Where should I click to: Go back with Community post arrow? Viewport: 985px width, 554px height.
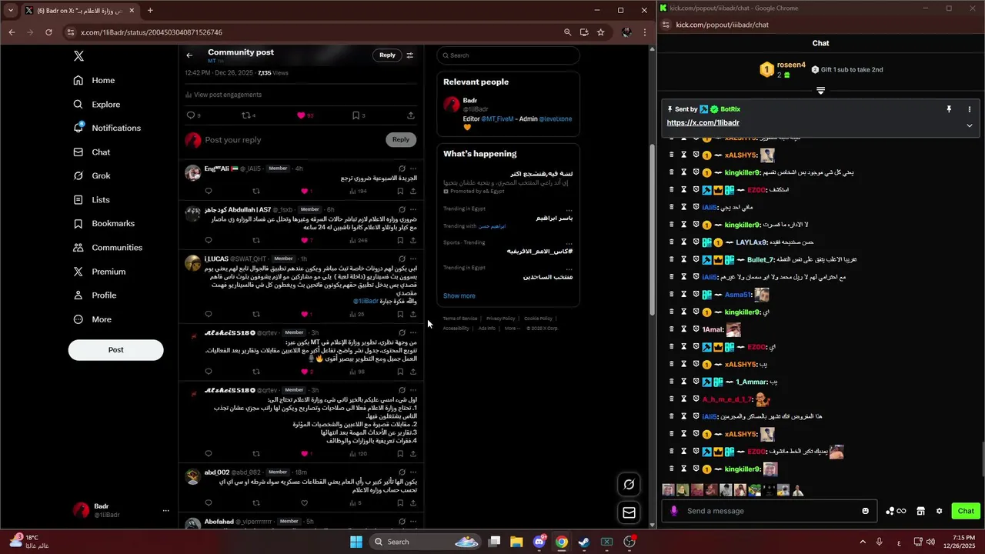(x=189, y=55)
